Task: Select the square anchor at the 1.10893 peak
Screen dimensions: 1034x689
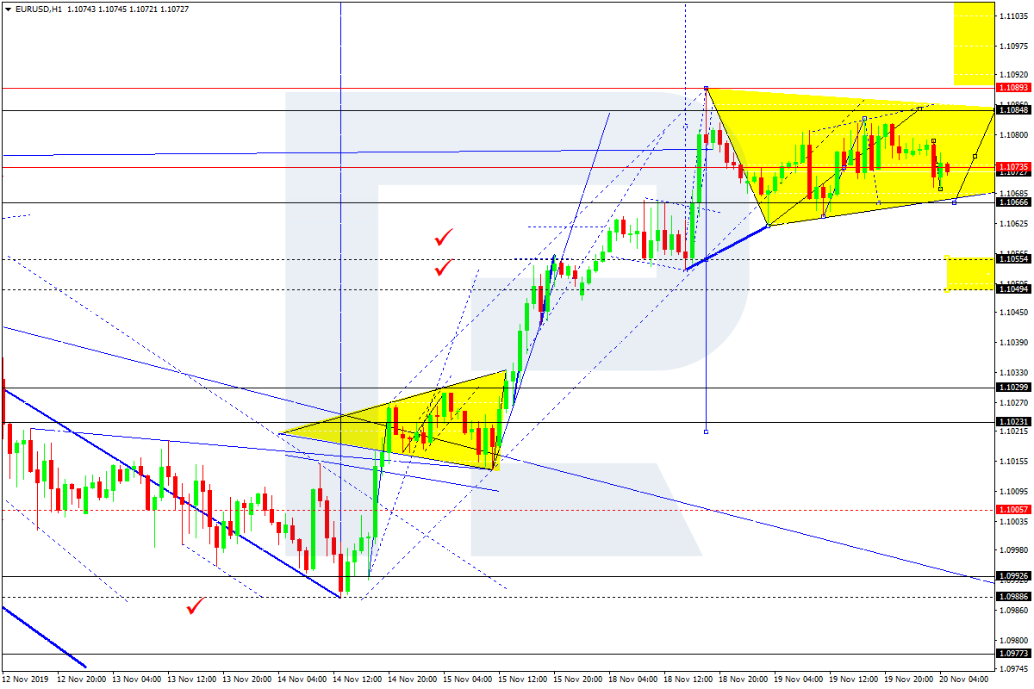Action: point(706,88)
